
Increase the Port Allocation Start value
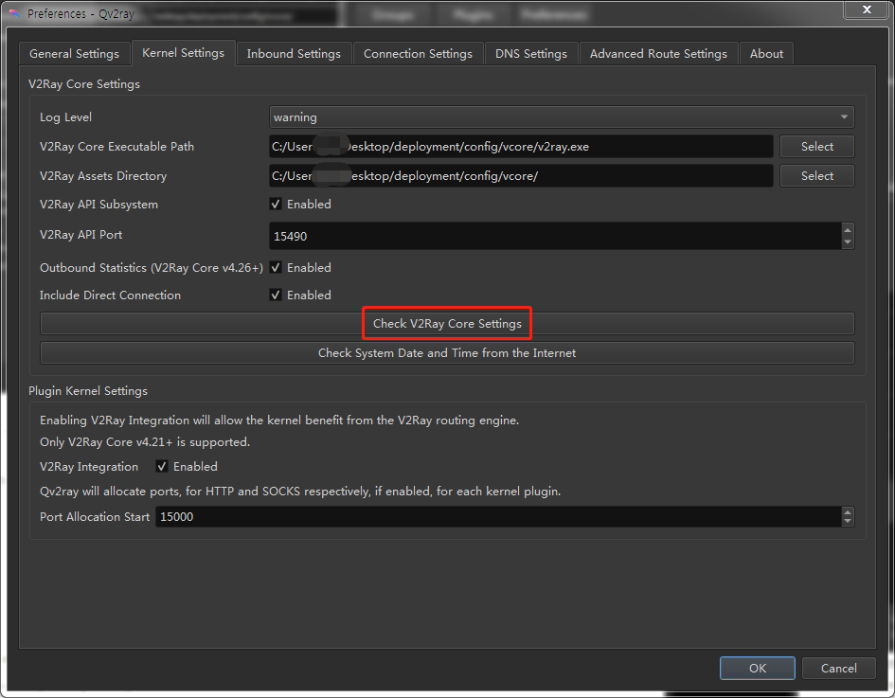point(848,511)
